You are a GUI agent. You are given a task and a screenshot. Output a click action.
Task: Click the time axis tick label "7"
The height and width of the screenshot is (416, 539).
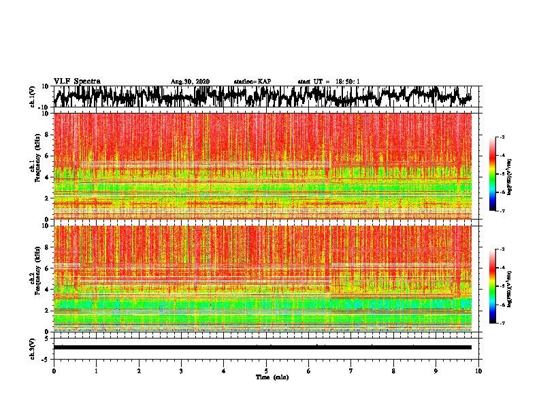[x=351, y=371]
